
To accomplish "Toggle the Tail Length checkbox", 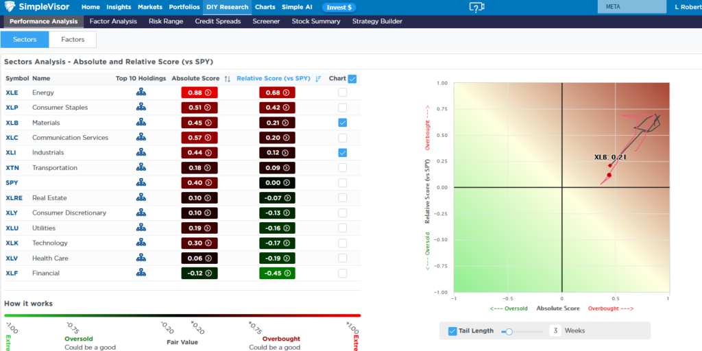I will tap(452, 331).
